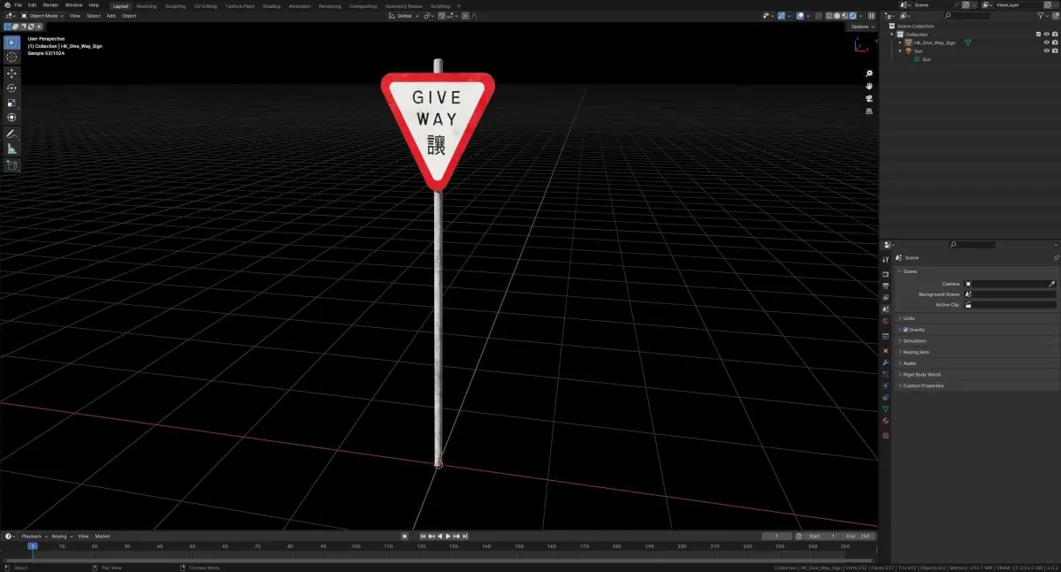The image size is (1061, 572).
Task: Hide HK_Give_Way_Sign in viewport via eye
Action: coord(1047,42)
